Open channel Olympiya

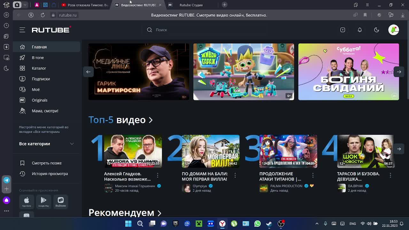[x=200, y=186]
